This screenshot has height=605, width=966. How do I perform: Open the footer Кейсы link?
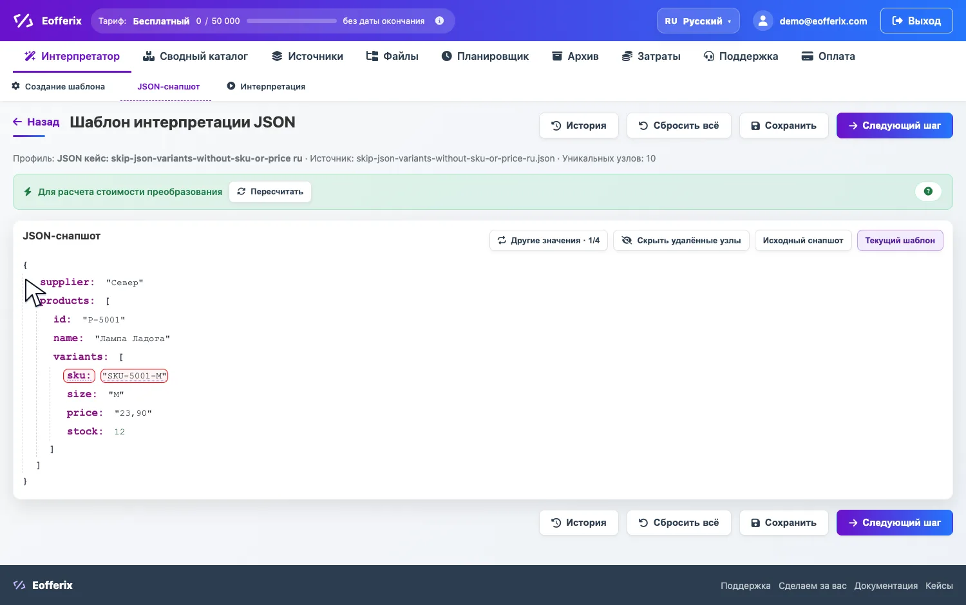point(939,586)
